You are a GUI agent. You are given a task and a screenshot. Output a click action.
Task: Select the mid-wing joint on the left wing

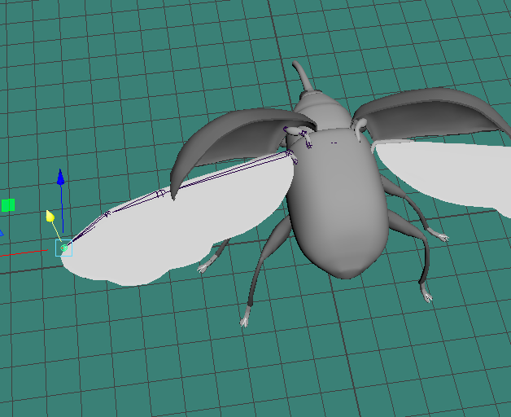pyautogui.click(x=161, y=194)
